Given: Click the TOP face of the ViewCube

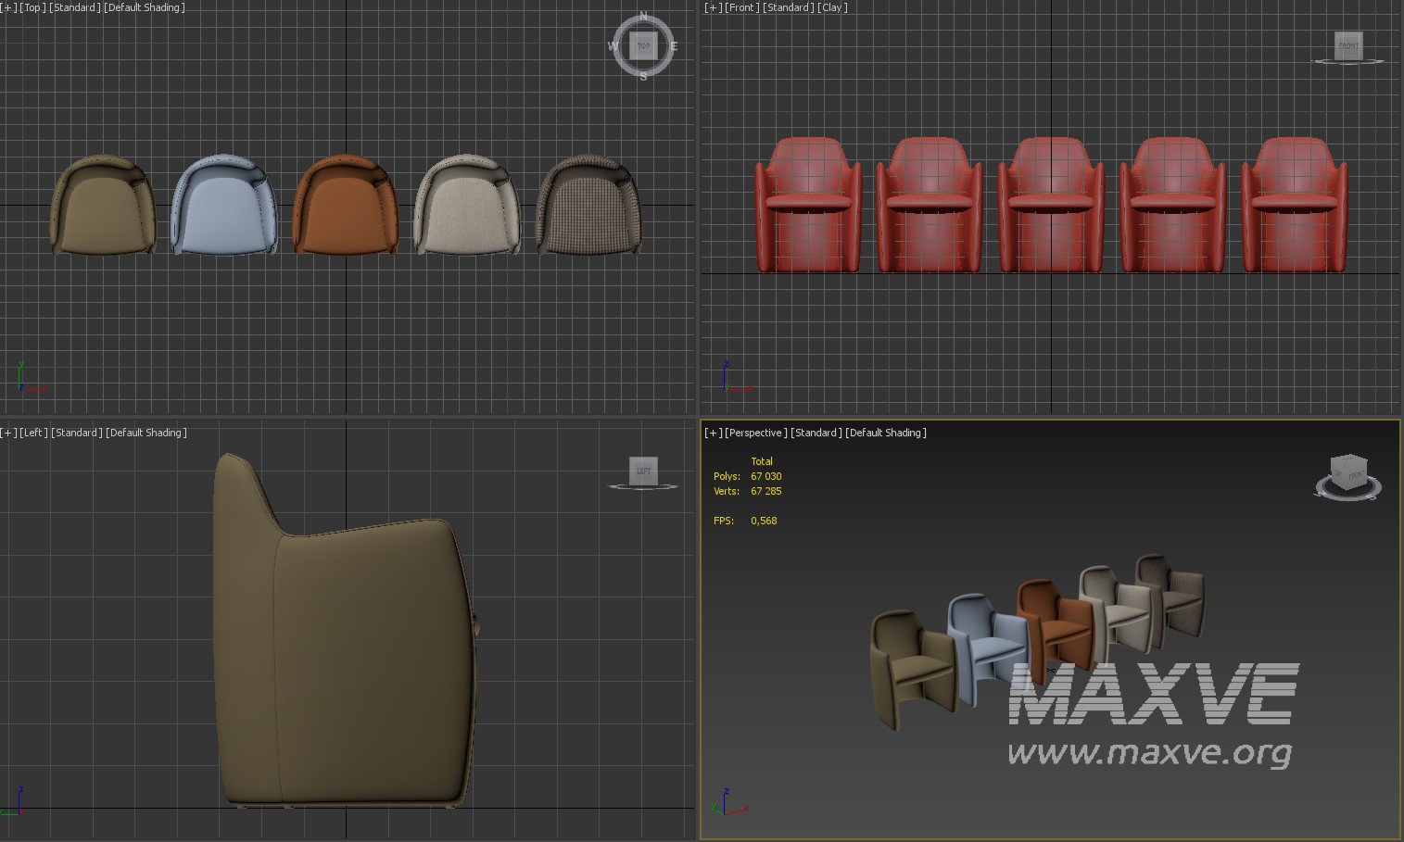Looking at the screenshot, I should click(643, 45).
